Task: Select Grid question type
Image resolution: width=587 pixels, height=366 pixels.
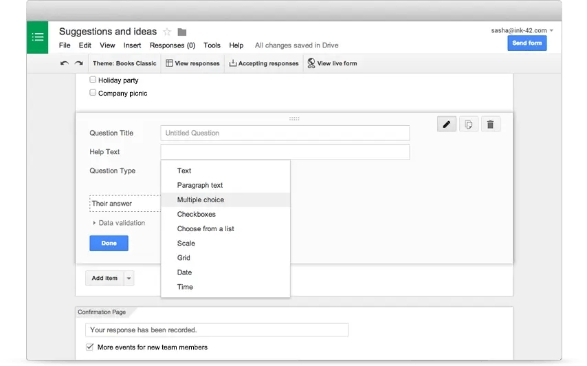Action: pyautogui.click(x=225, y=258)
